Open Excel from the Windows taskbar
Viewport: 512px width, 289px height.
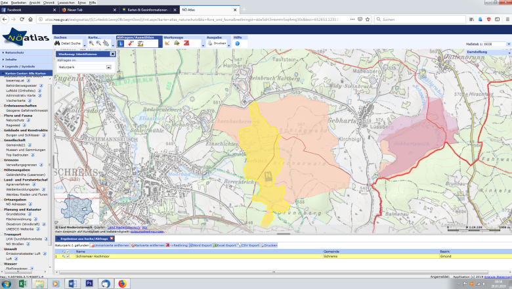22,284
